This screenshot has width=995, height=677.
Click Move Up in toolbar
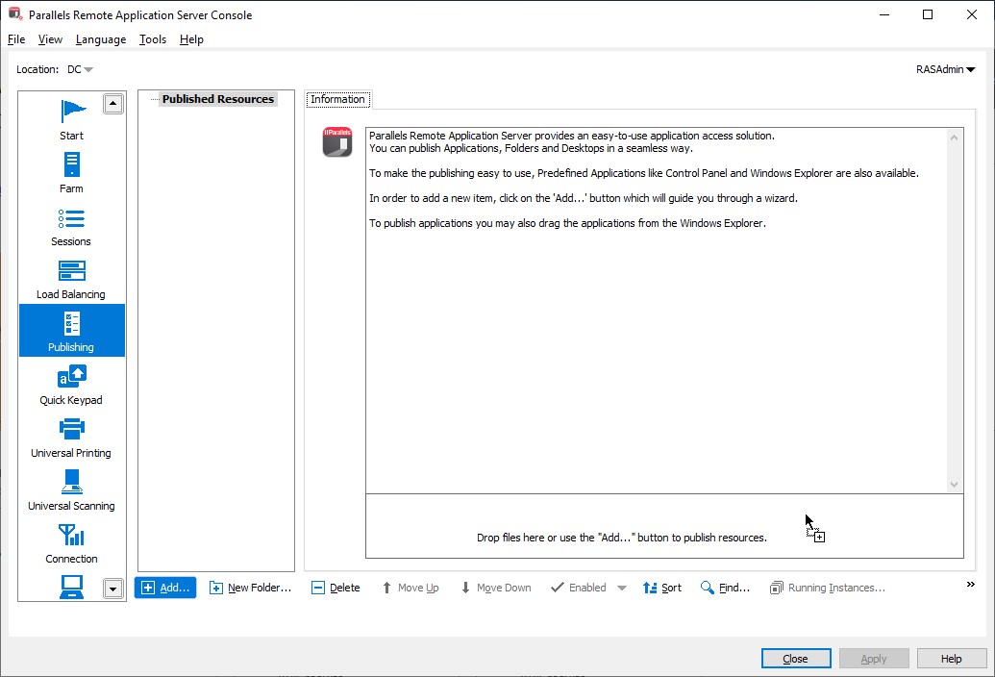(x=410, y=588)
